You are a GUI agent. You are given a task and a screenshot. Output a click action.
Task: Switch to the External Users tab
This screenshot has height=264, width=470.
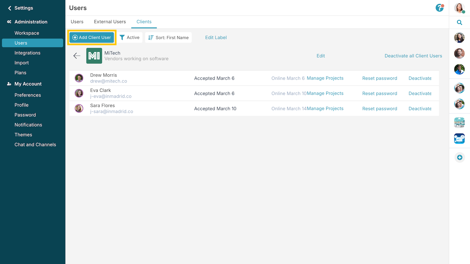point(110,22)
